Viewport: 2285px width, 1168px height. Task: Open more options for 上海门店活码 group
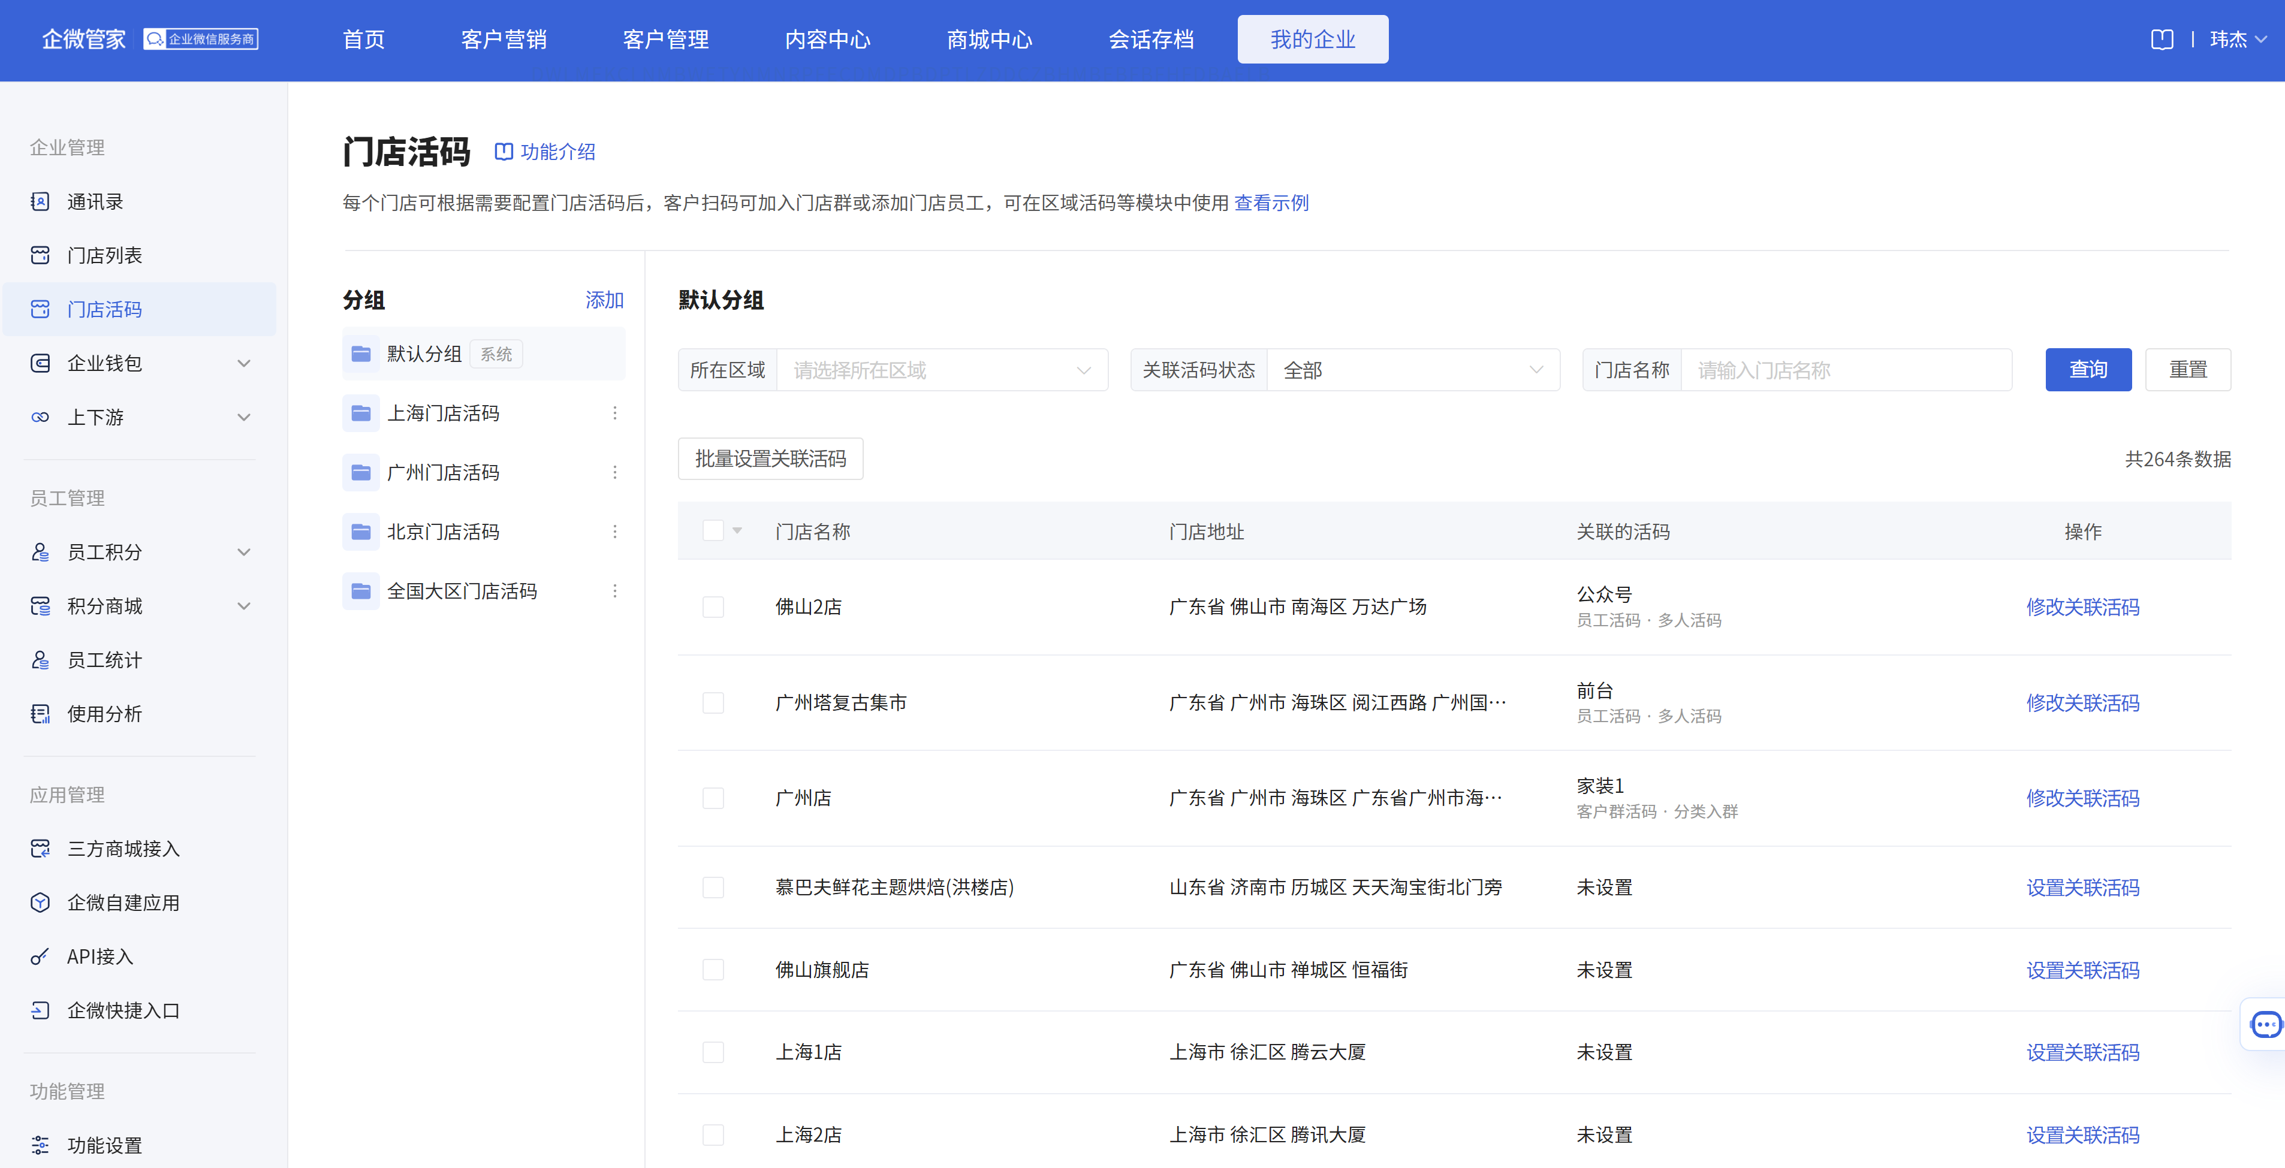tap(615, 414)
